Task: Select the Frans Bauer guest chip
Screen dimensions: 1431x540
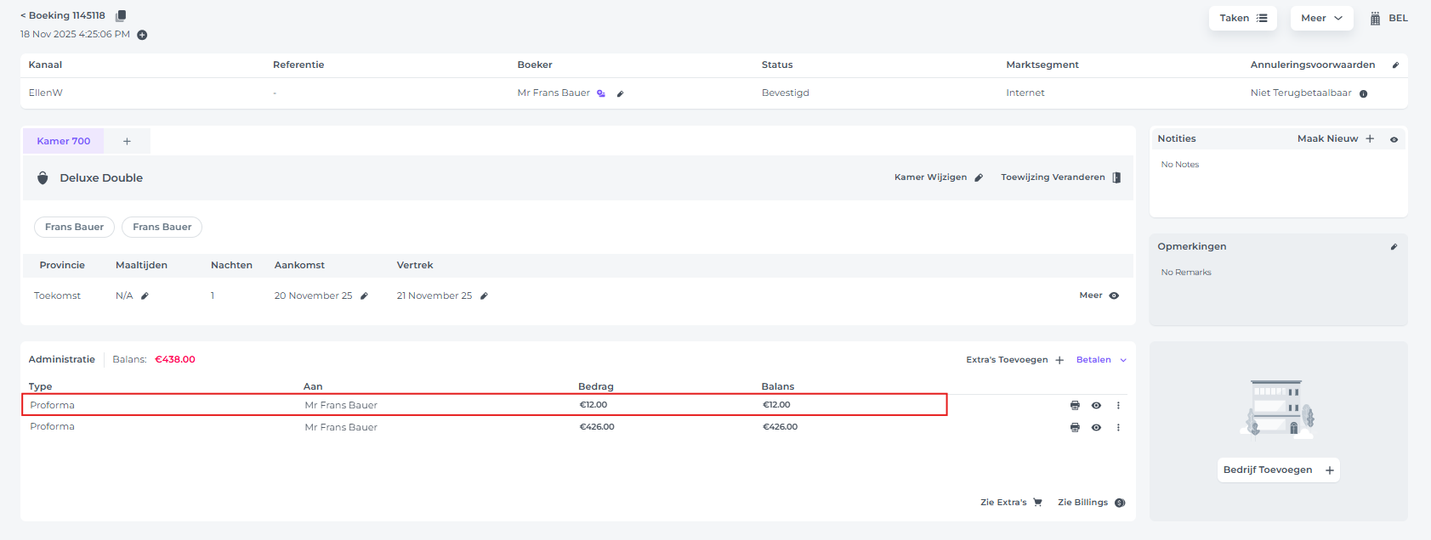Action: 75,227
